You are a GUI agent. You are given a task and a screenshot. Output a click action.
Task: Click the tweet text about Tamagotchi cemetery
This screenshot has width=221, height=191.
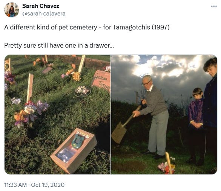pyautogui.click(x=87, y=27)
